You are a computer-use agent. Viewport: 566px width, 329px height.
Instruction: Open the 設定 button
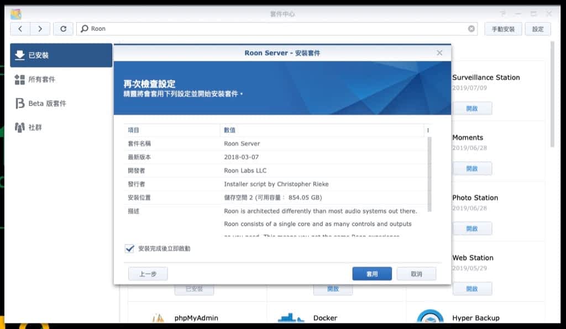(x=538, y=29)
